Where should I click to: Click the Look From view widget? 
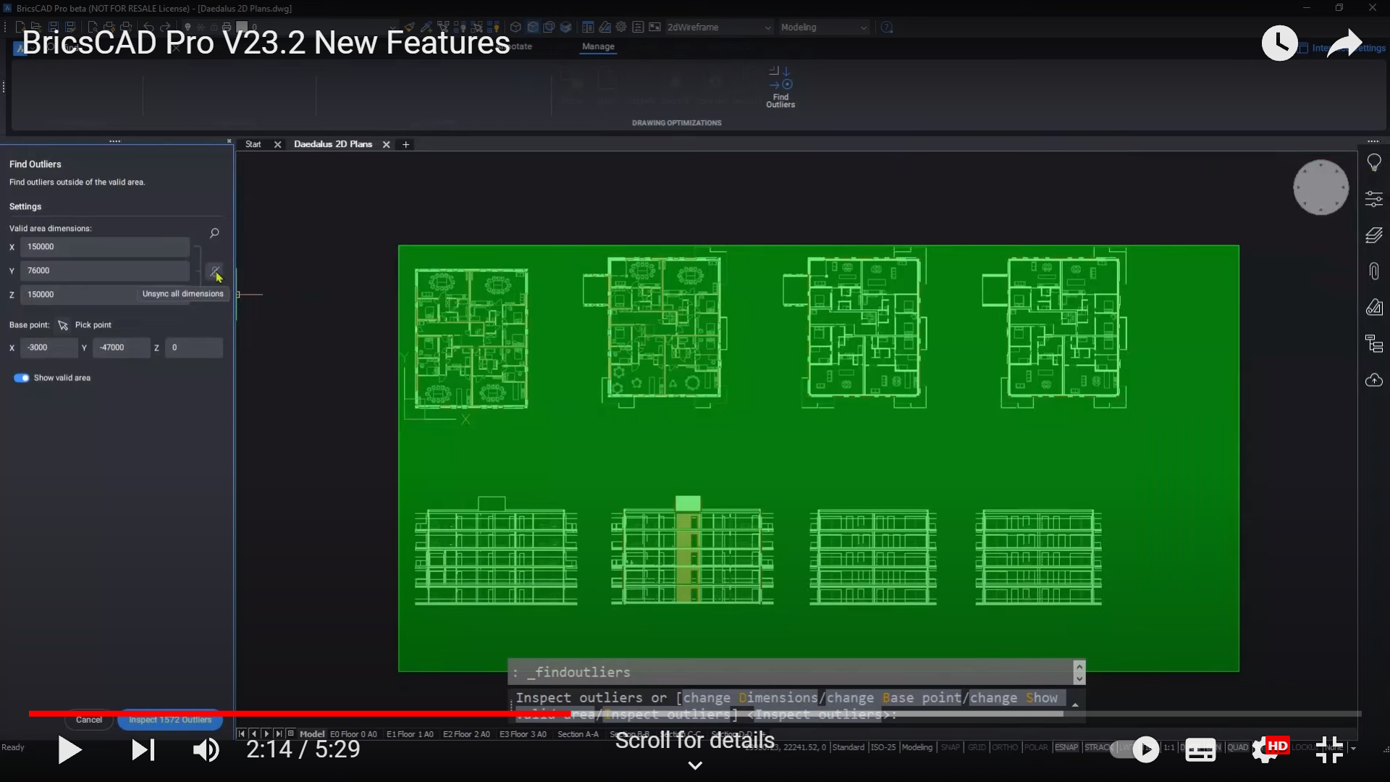1320,187
